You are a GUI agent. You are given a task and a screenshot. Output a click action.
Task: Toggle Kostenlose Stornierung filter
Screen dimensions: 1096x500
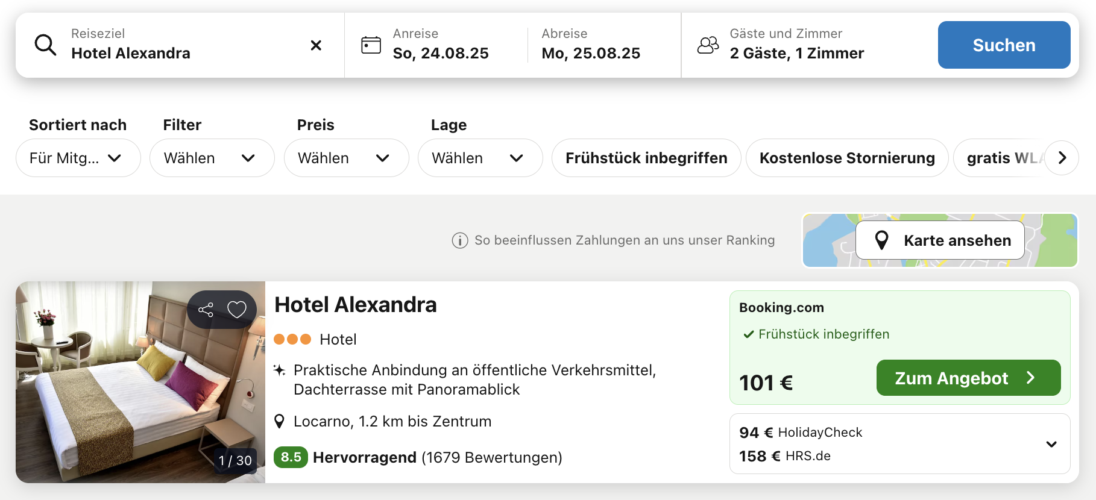[x=846, y=158]
